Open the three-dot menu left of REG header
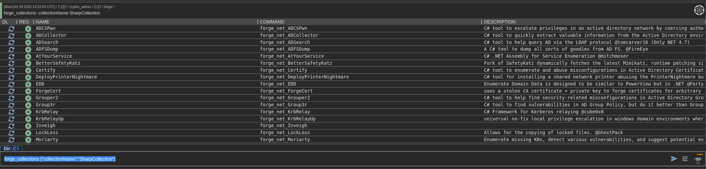 tap(17, 22)
